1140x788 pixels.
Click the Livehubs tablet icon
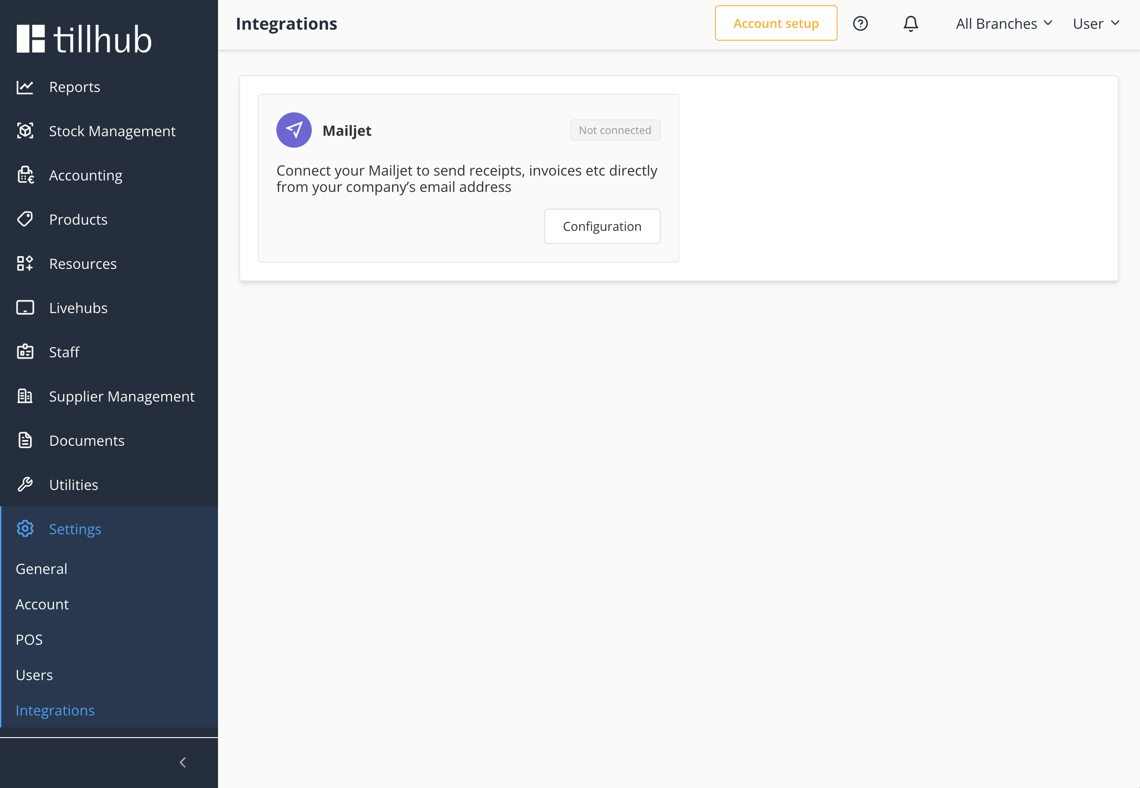(x=25, y=308)
